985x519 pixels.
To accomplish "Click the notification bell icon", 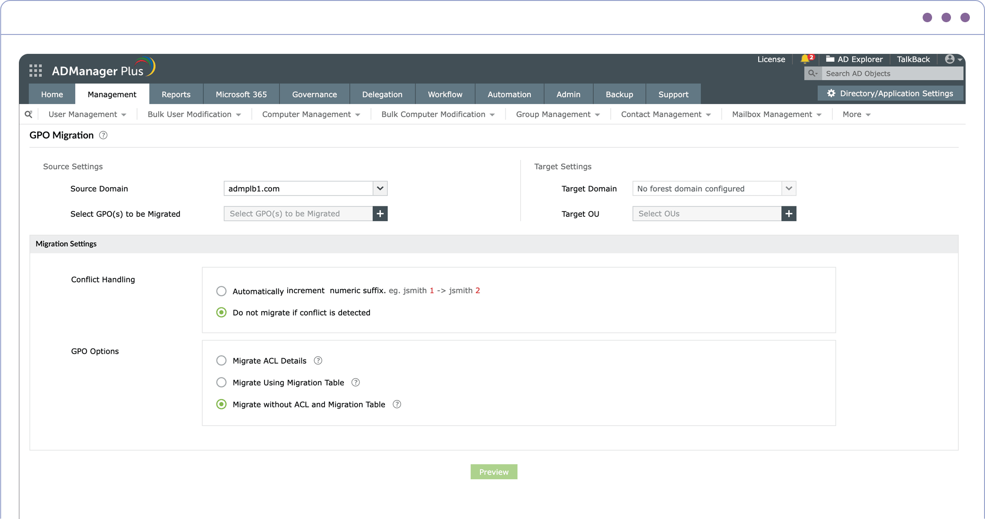I will pos(805,59).
